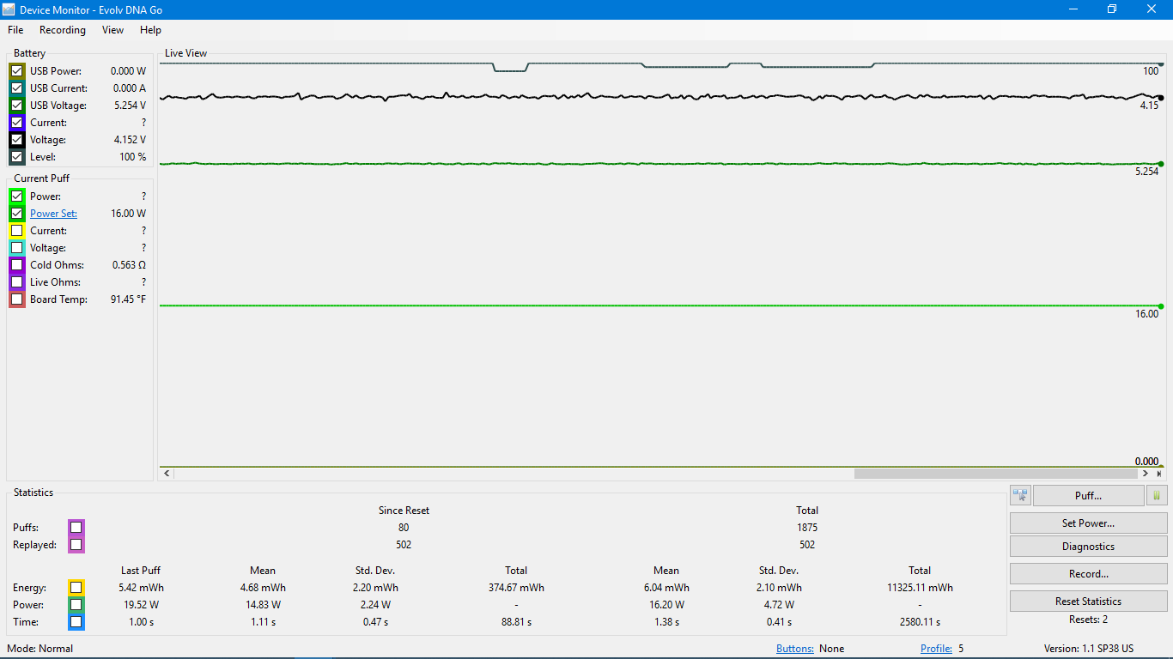Click the Diagnostics button
The image size is (1173, 659).
[1088, 547]
